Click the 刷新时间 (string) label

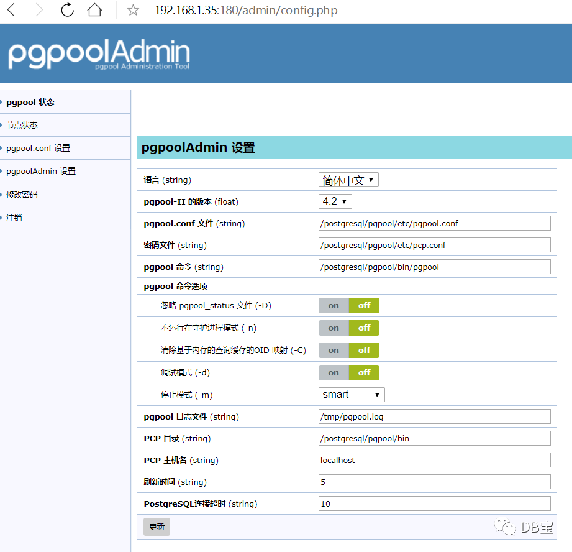pos(175,482)
